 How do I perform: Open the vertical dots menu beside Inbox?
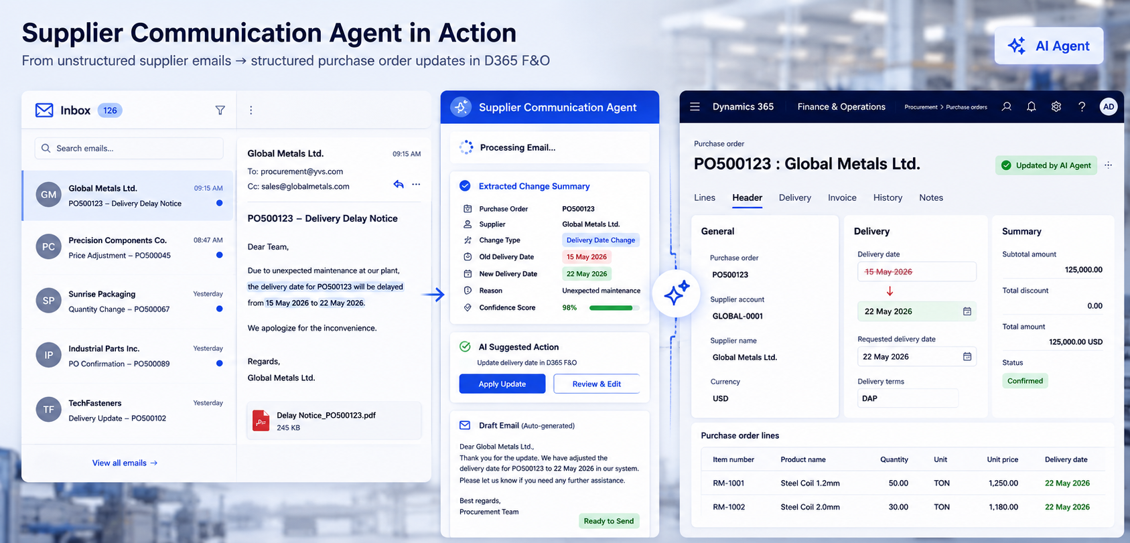(x=251, y=110)
